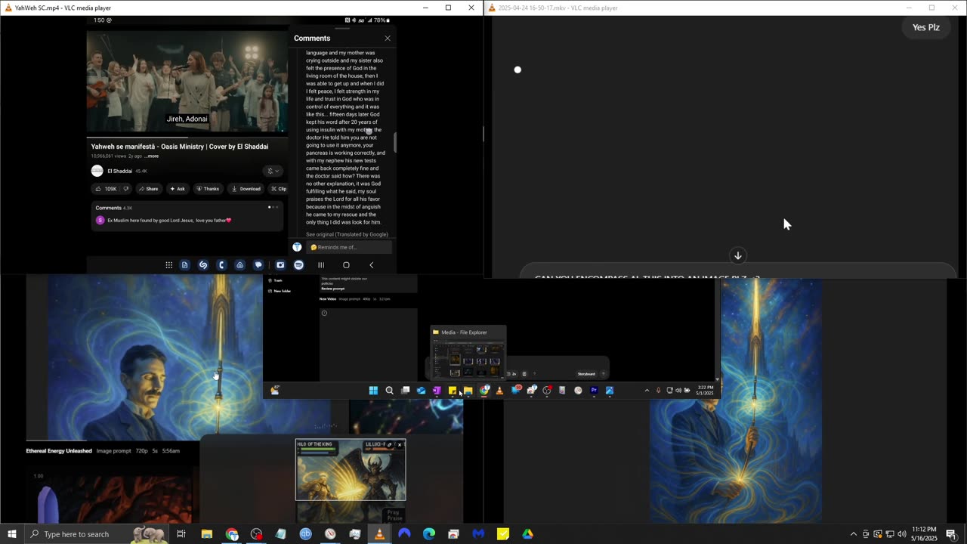The height and width of the screenshot is (544, 967).
Task: Click the Storyboard button
Action: pyautogui.click(x=586, y=374)
